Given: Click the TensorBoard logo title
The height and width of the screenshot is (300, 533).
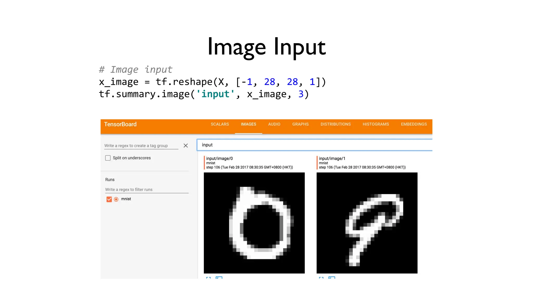Looking at the screenshot, I should (x=120, y=124).
